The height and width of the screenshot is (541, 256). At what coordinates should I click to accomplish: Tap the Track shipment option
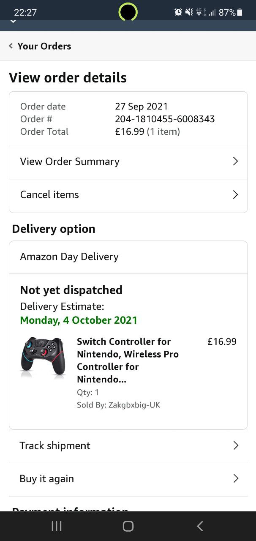pyautogui.click(x=55, y=445)
